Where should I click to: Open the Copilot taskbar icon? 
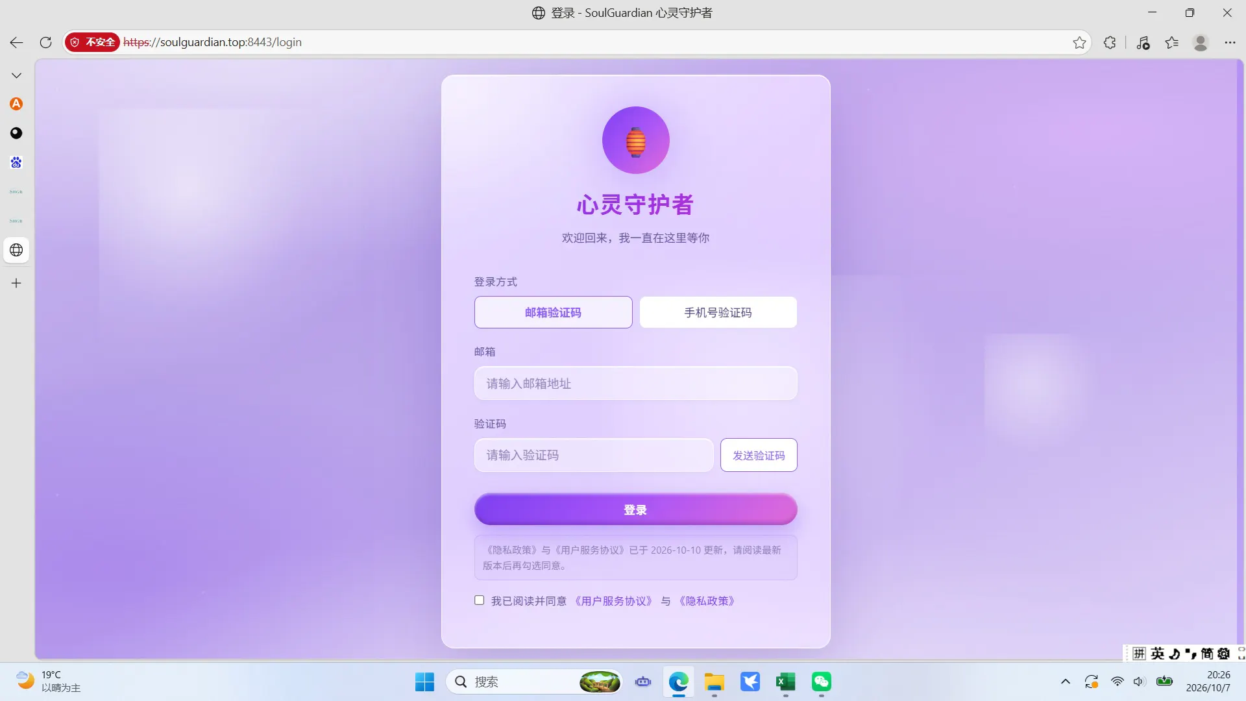(x=643, y=682)
